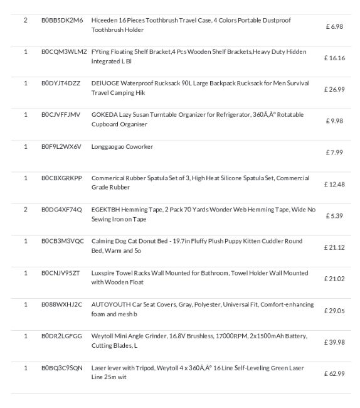Select the GOKEDA Lazy Susan Turntable row text
360x408 pixels.
(198, 119)
